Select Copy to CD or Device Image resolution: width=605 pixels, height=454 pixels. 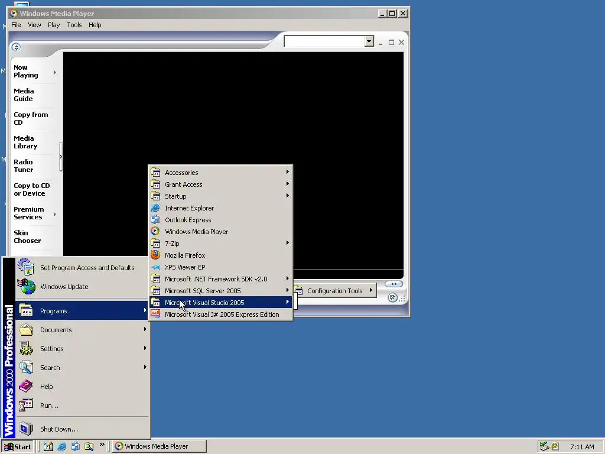32,189
